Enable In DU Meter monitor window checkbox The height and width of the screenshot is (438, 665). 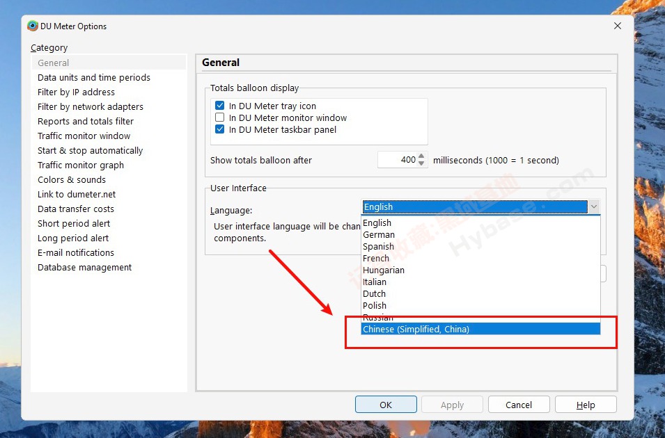(x=220, y=118)
